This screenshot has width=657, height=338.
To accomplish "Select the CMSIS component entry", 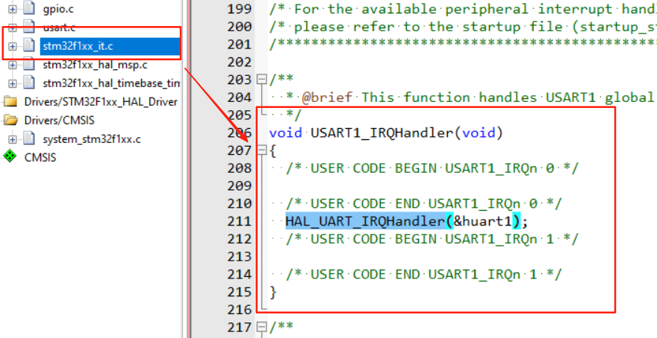I will [x=40, y=158].
